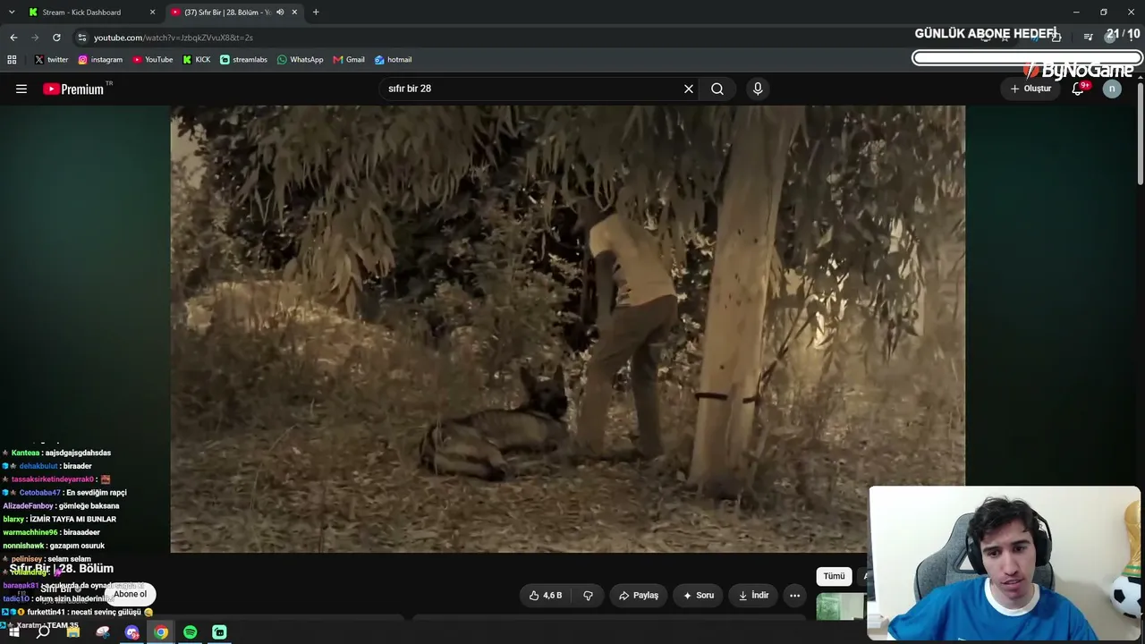Subscribe using the Abone ol button
The height and width of the screenshot is (644, 1145).
pyautogui.click(x=130, y=594)
